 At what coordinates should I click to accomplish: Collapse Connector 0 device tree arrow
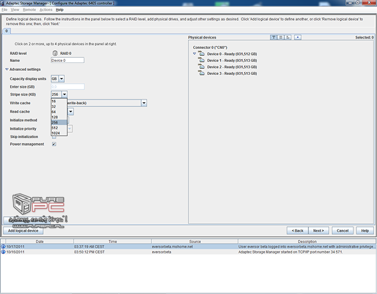point(194,54)
